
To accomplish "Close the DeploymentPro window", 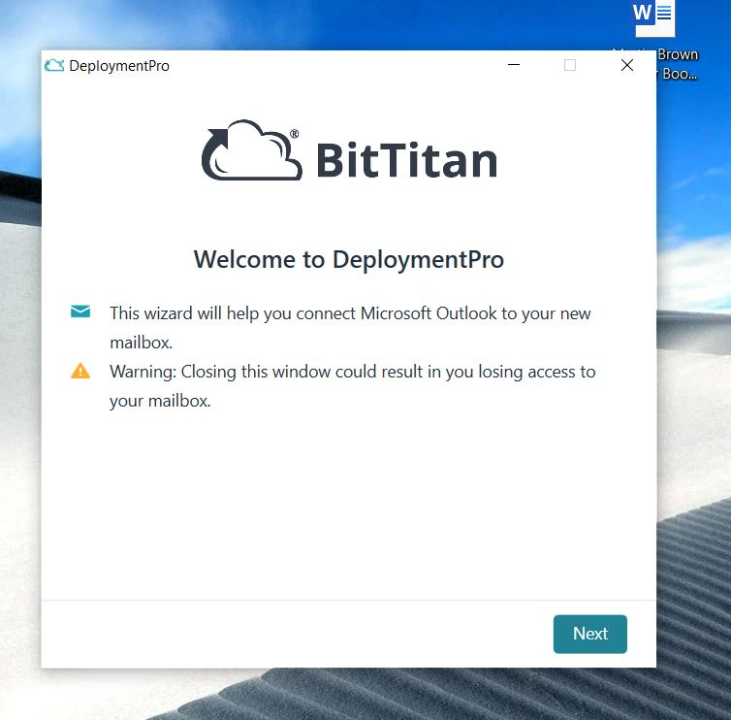I will pyautogui.click(x=627, y=65).
